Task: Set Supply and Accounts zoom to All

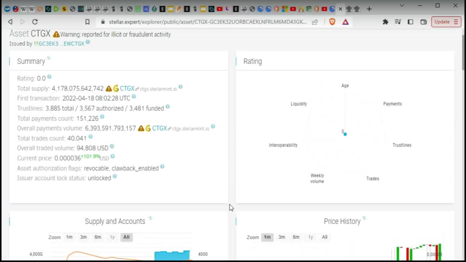Action: (126, 237)
